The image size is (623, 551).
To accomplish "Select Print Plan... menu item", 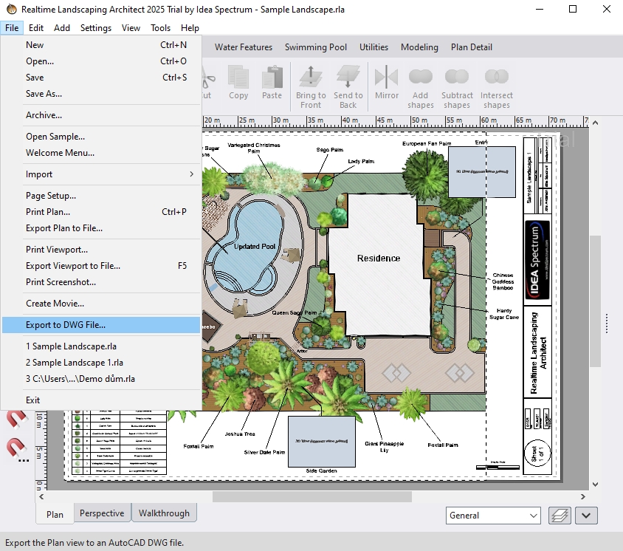I will [x=101, y=212].
